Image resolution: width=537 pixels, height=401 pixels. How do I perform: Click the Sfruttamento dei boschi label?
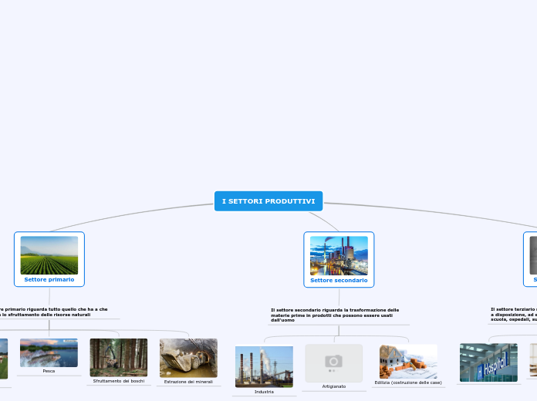tap(119, 381)
